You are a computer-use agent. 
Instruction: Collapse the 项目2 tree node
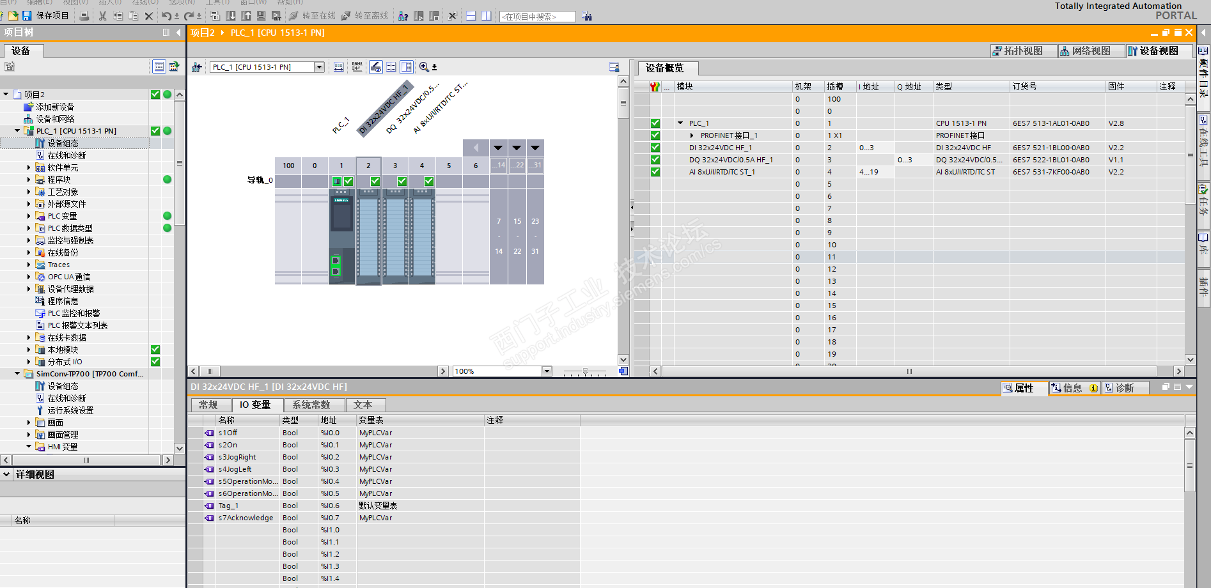pyautogui.click(x=6, y=95)
